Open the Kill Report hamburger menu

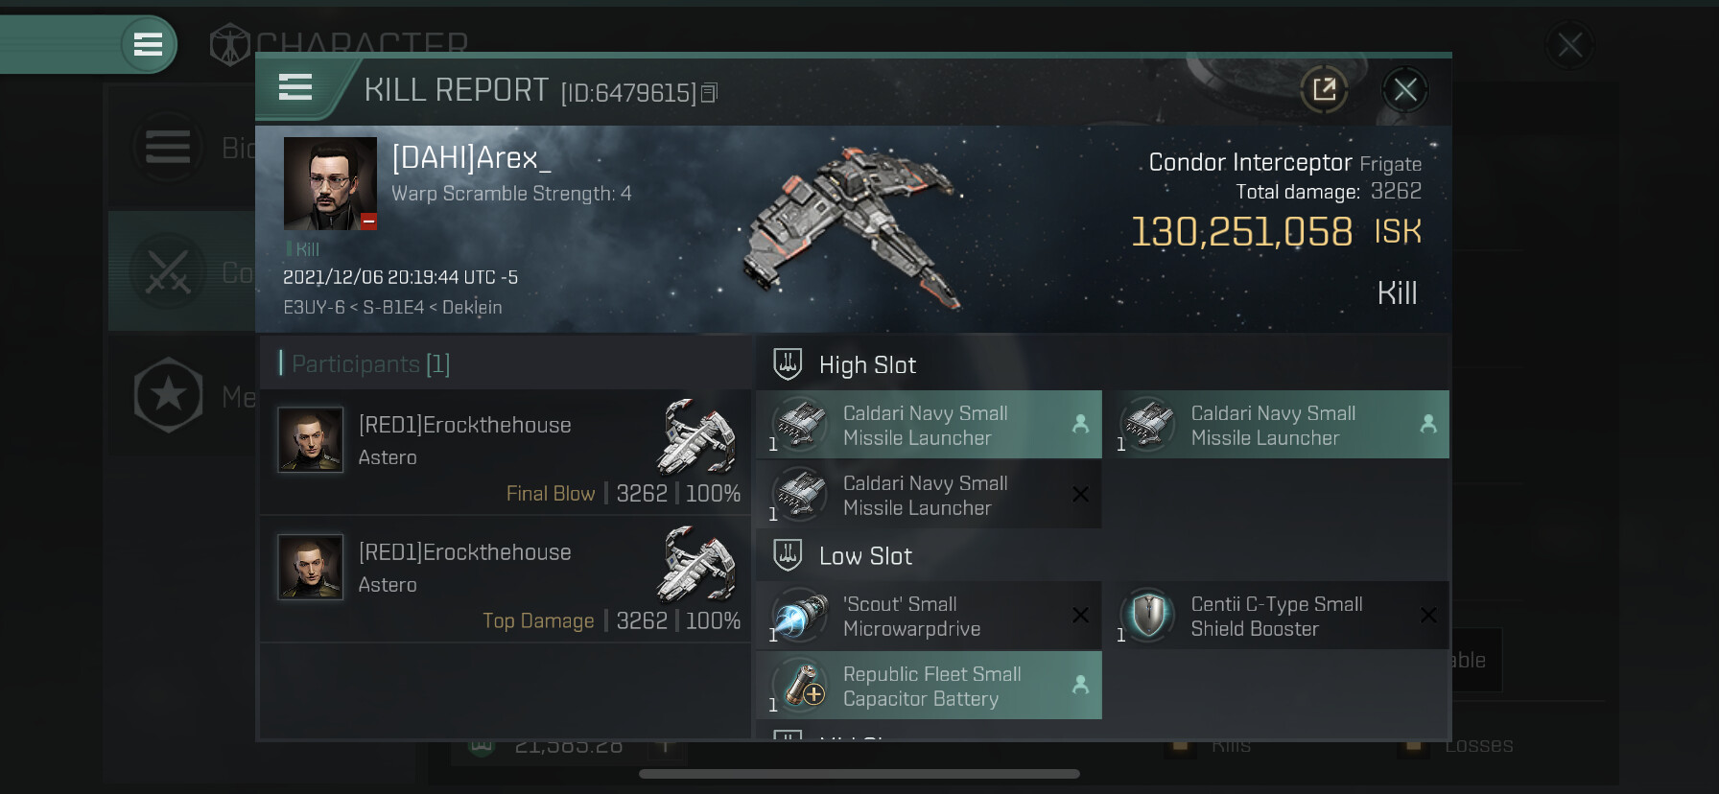(295, 87)
